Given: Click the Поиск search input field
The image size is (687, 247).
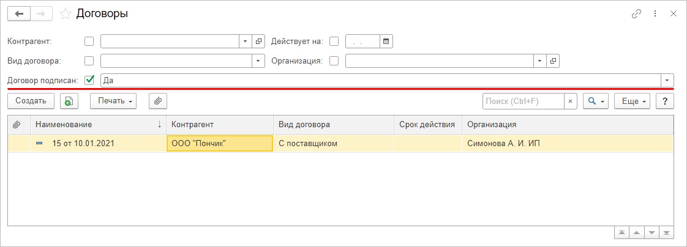Looking at the screenshot, I should pos(522,101).
